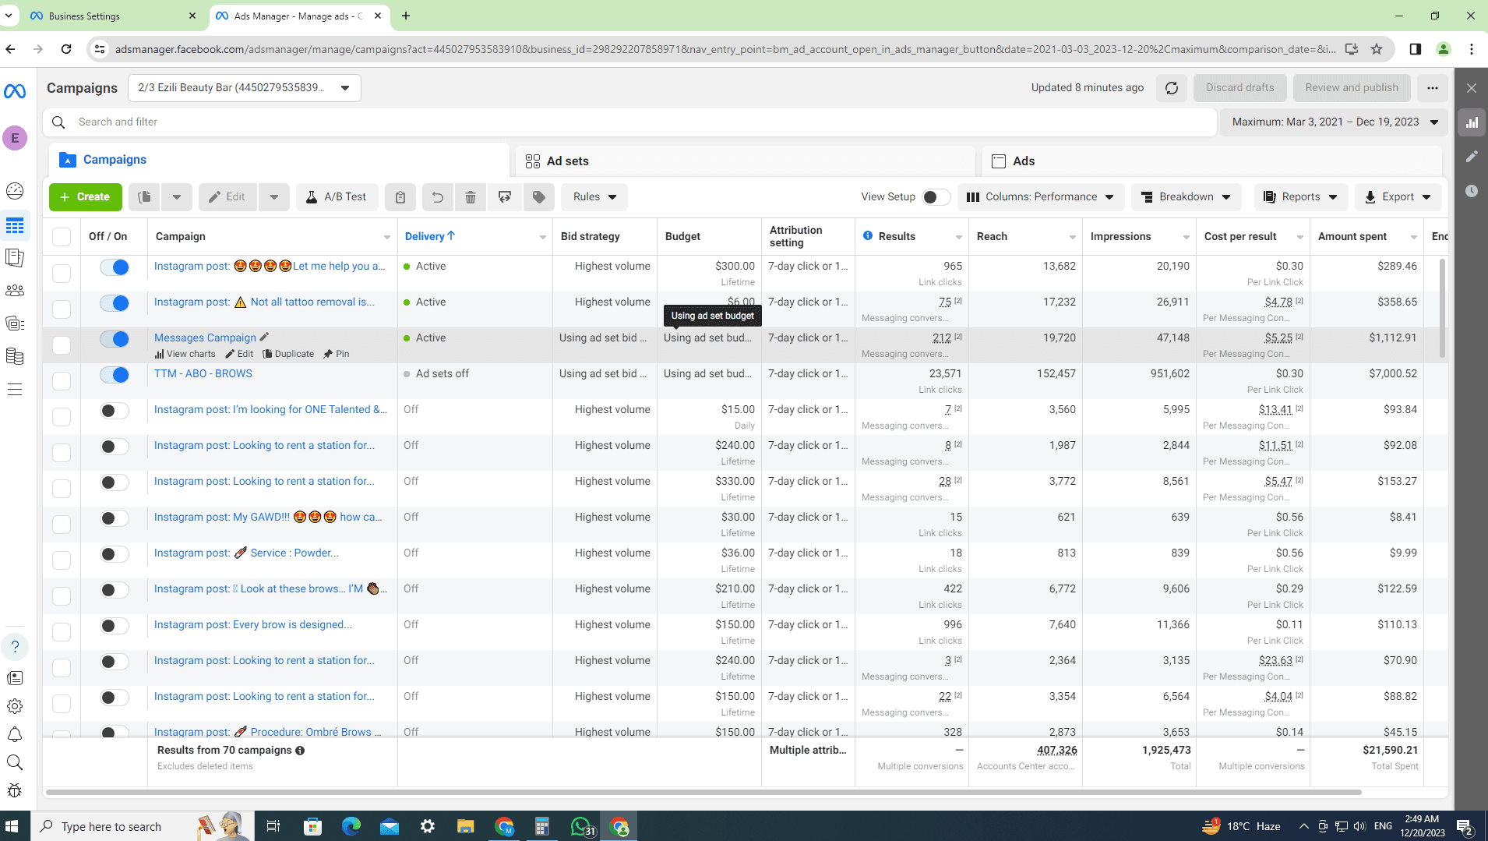Click the sidebar search magnifier icon
This screenshot has width=1488, height=841.
pos(15,762)
